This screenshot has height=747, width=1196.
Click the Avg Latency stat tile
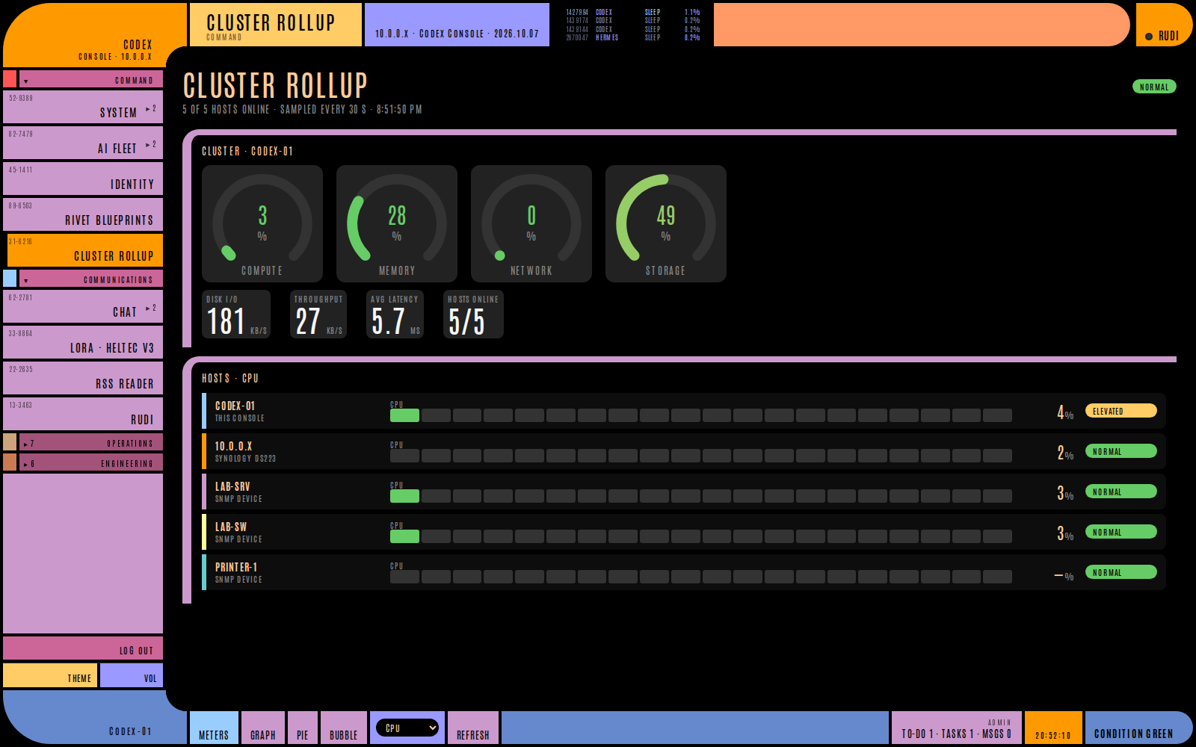tap(395, 314)
